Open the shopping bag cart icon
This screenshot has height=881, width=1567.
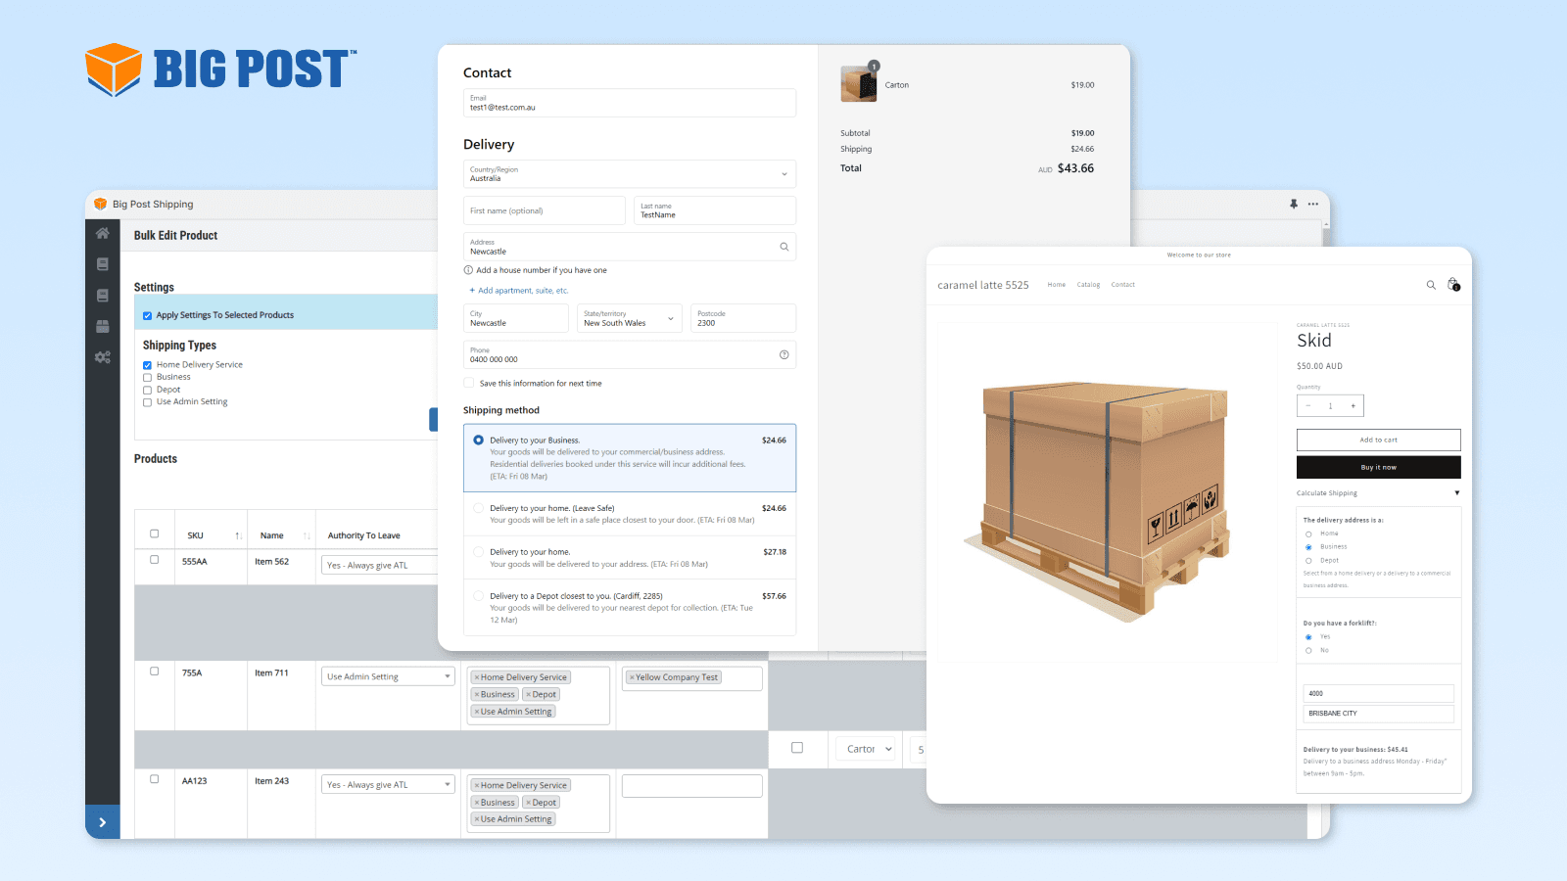1452,284
